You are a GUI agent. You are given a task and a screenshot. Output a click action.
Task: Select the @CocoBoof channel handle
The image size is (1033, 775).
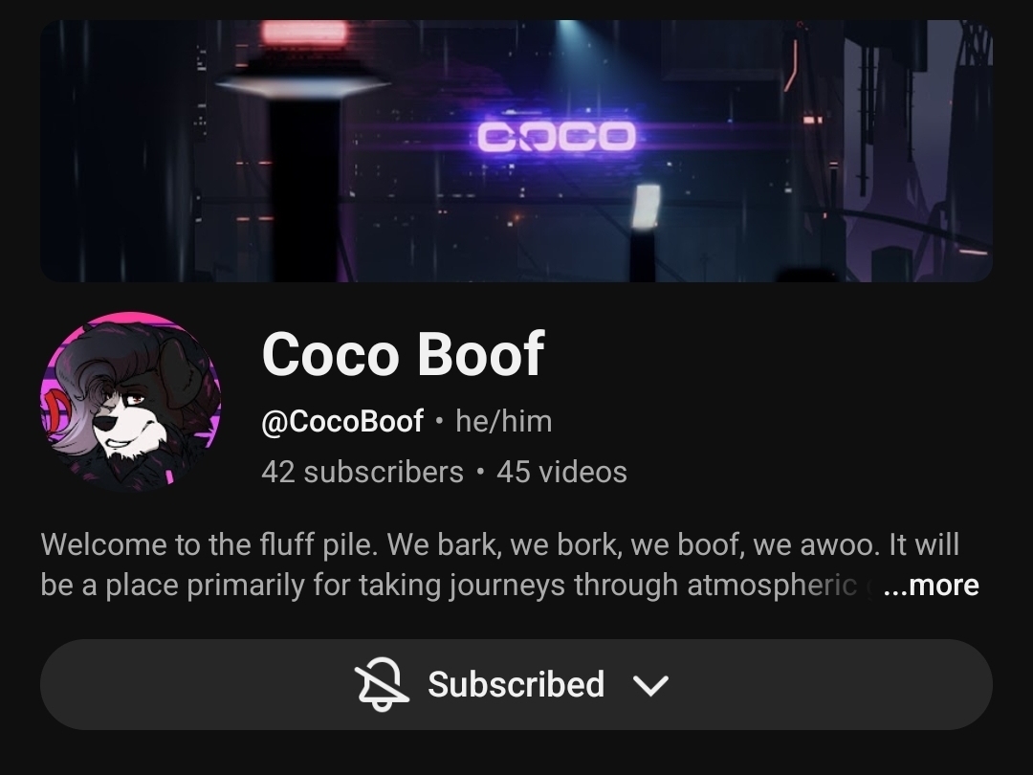(341, 421)
